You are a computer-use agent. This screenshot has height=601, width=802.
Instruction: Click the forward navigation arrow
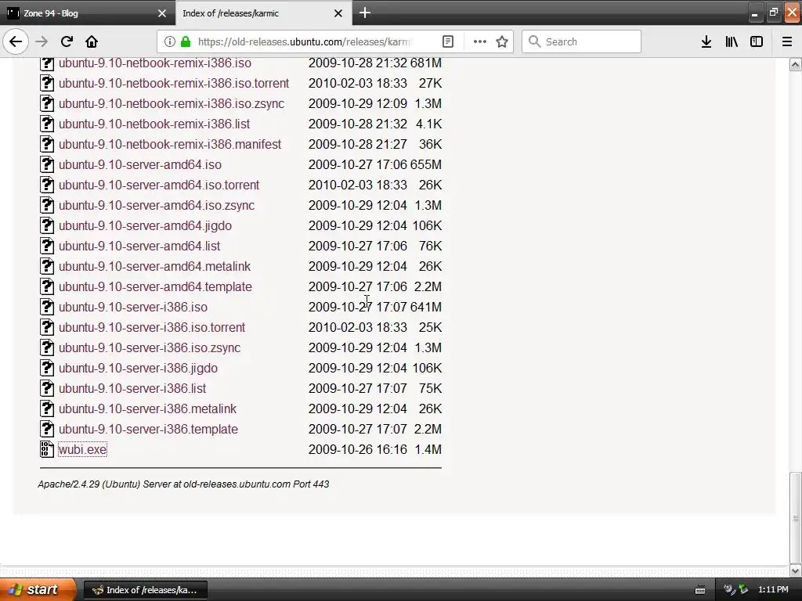42,41
